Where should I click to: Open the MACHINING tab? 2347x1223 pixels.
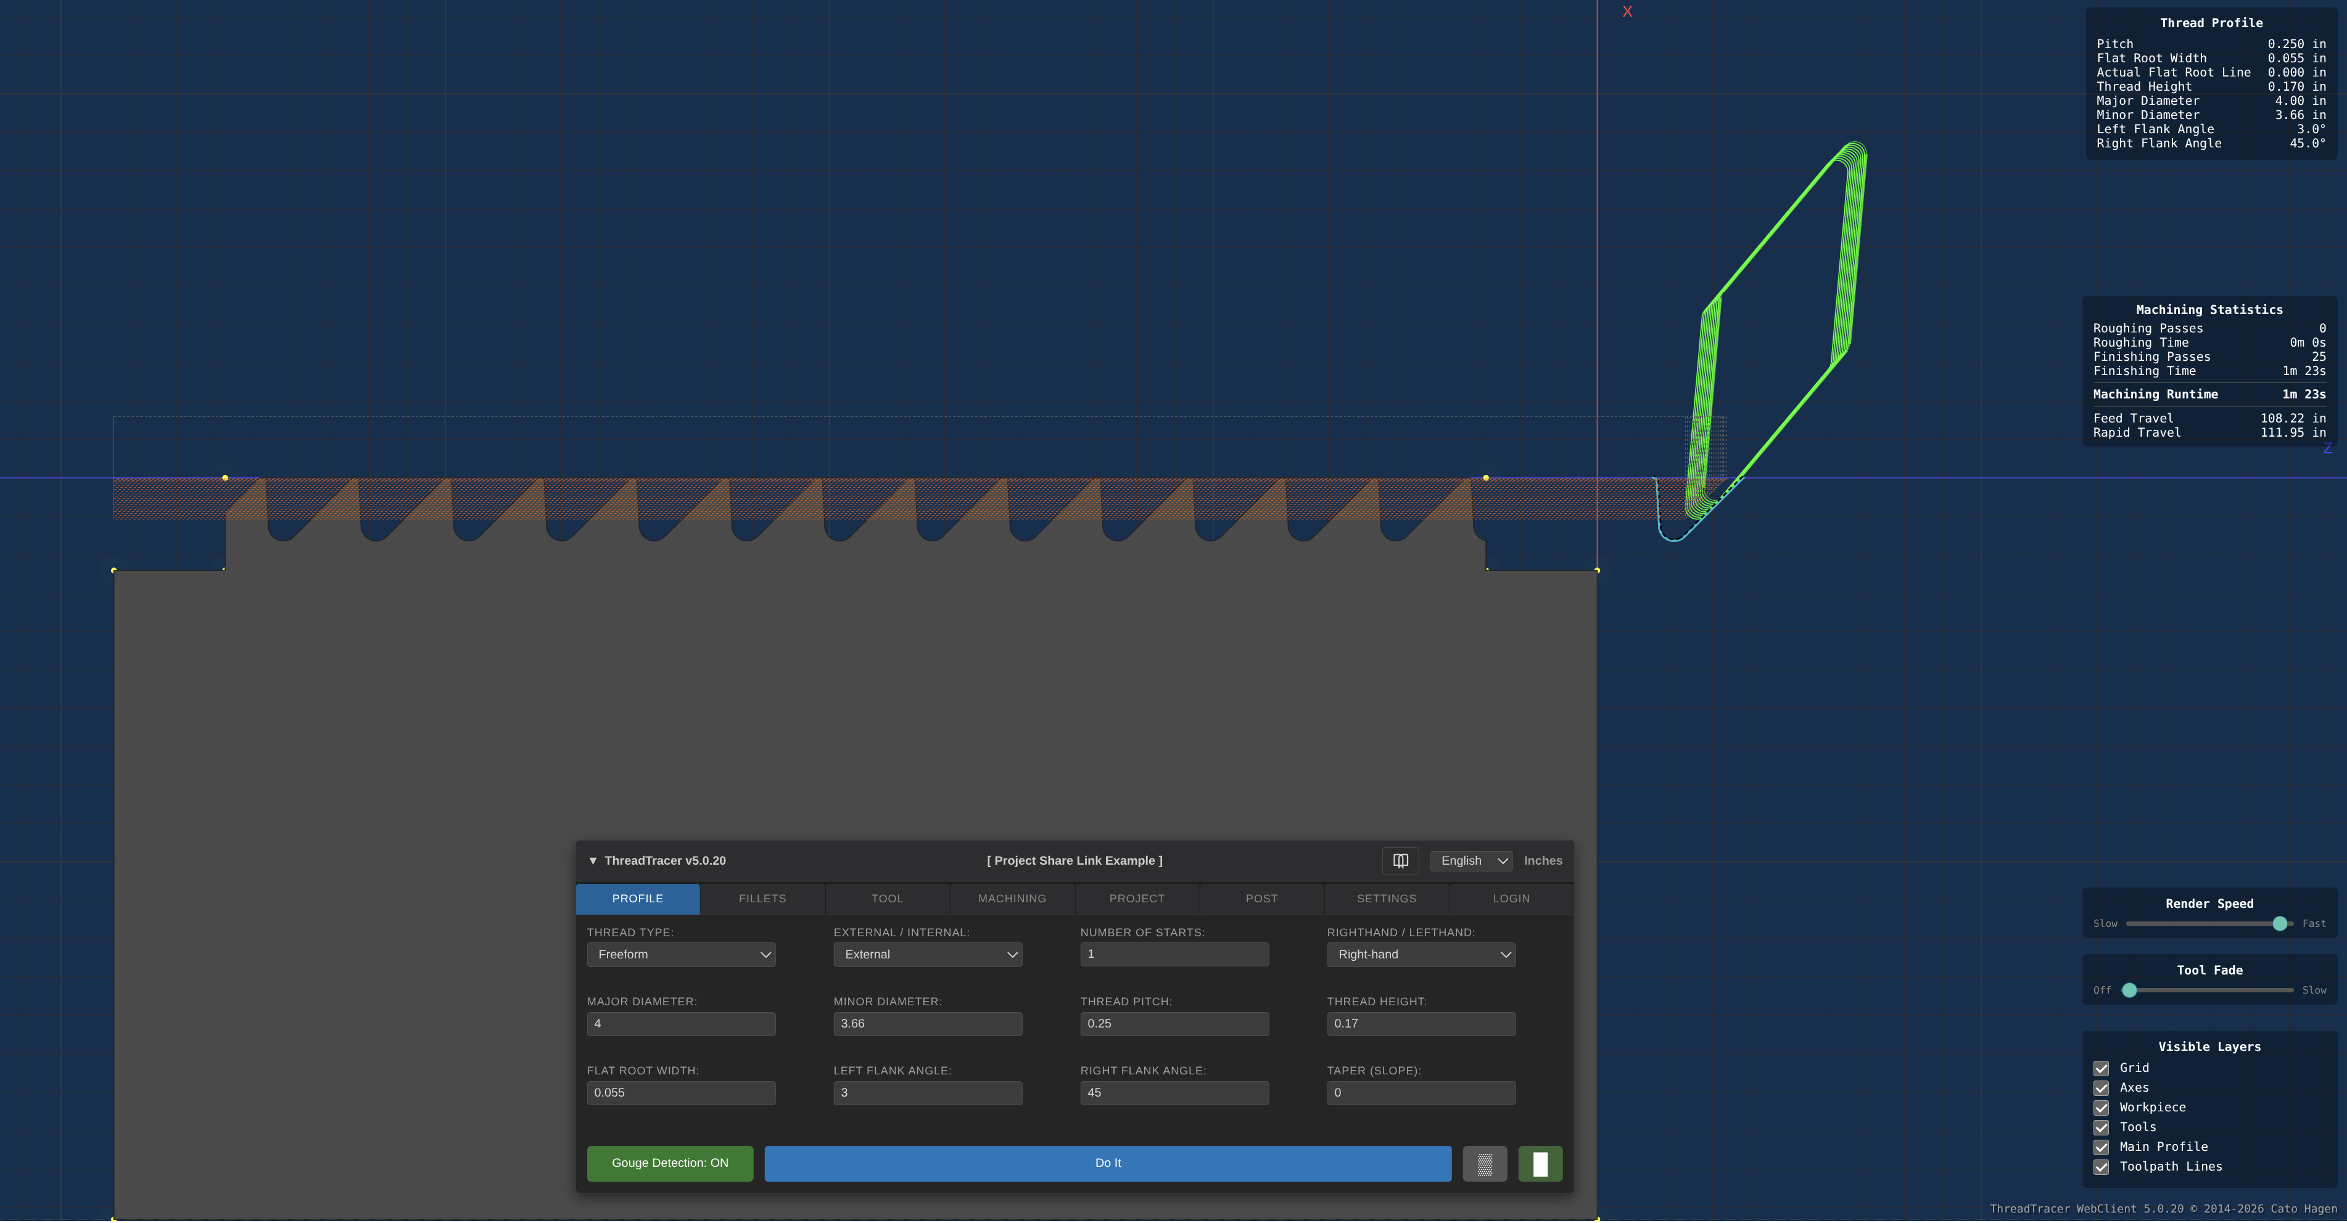[1012, 899]
